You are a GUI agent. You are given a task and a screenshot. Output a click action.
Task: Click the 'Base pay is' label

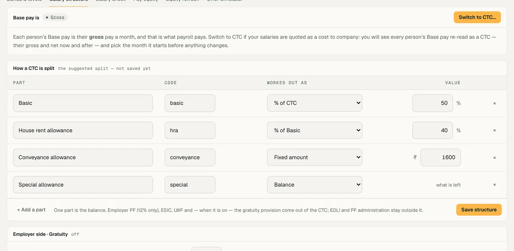pos(26,18)
